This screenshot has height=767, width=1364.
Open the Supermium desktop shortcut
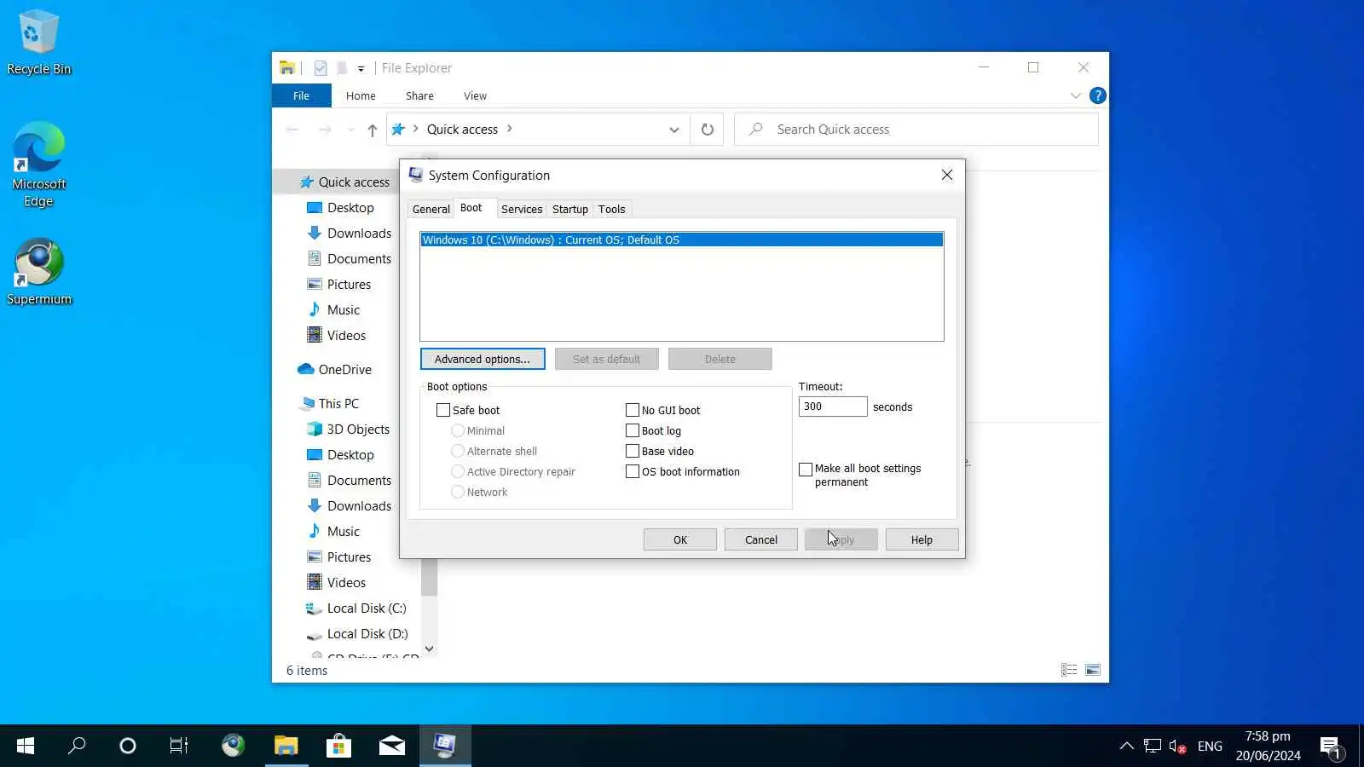point(38,272)
